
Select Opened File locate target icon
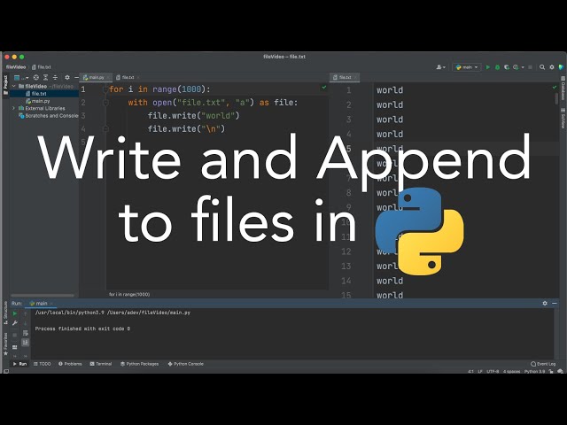pyautogui.click(x=35, y=77)
